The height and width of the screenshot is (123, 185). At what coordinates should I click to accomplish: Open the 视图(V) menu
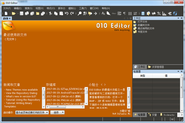coord(40,8)
